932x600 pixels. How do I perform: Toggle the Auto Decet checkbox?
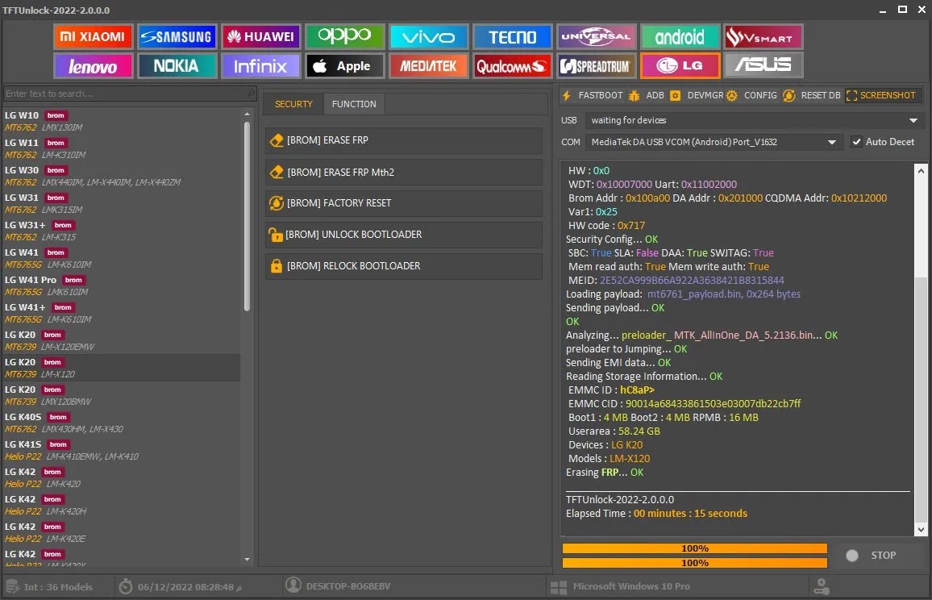point(856,141)
